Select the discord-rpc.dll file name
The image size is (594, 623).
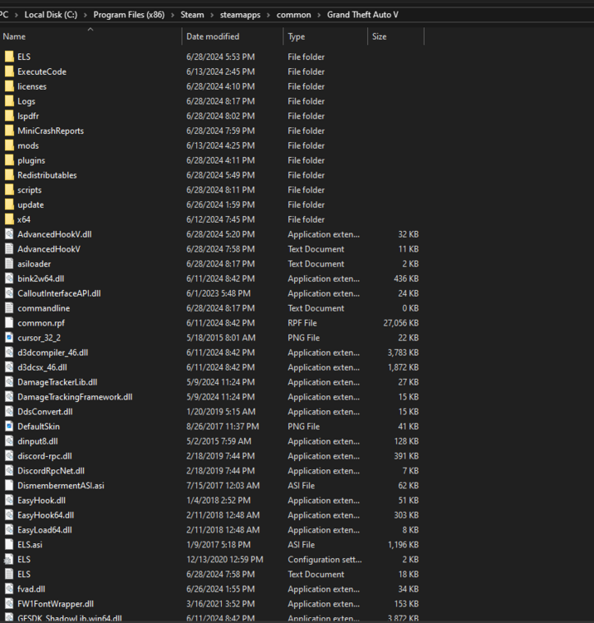[x=45, y=456]
